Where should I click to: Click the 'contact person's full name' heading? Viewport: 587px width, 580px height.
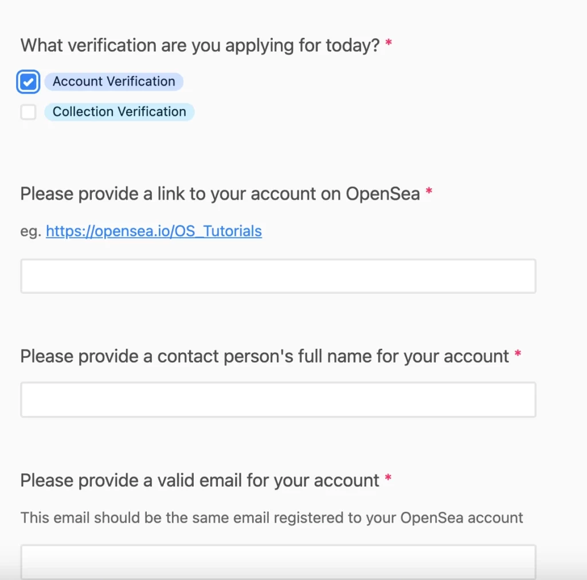[265, 356]
